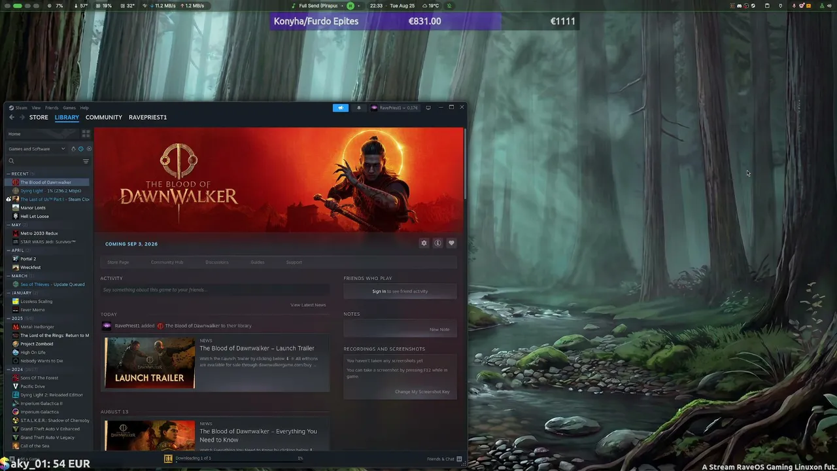This screenshot has width=837, height=471.
Task: Go to the LIBRARY tab
Action: pyautogui.click(x=67, y=117)
